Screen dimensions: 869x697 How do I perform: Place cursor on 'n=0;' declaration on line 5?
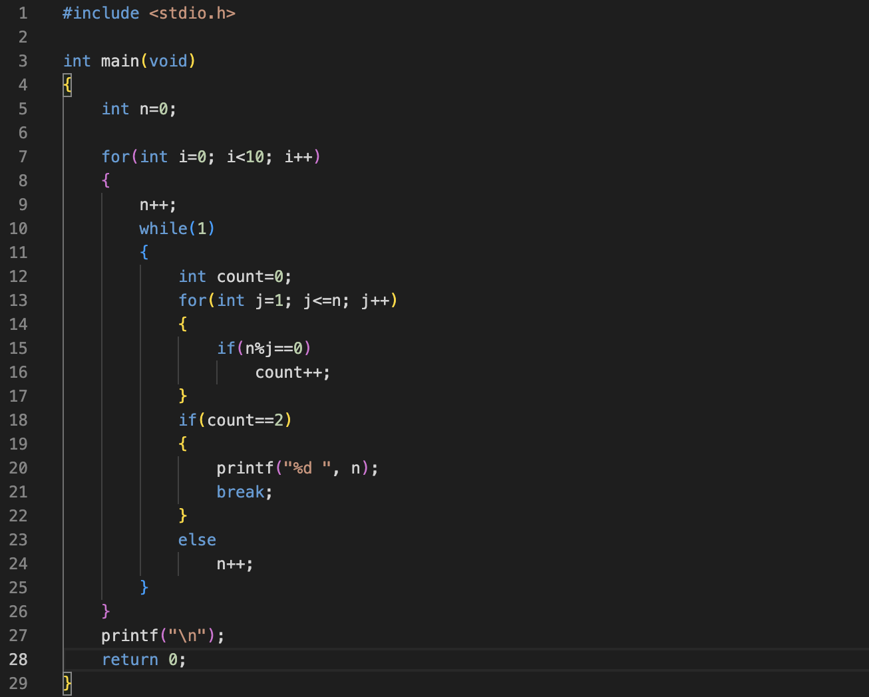(158, 109)
